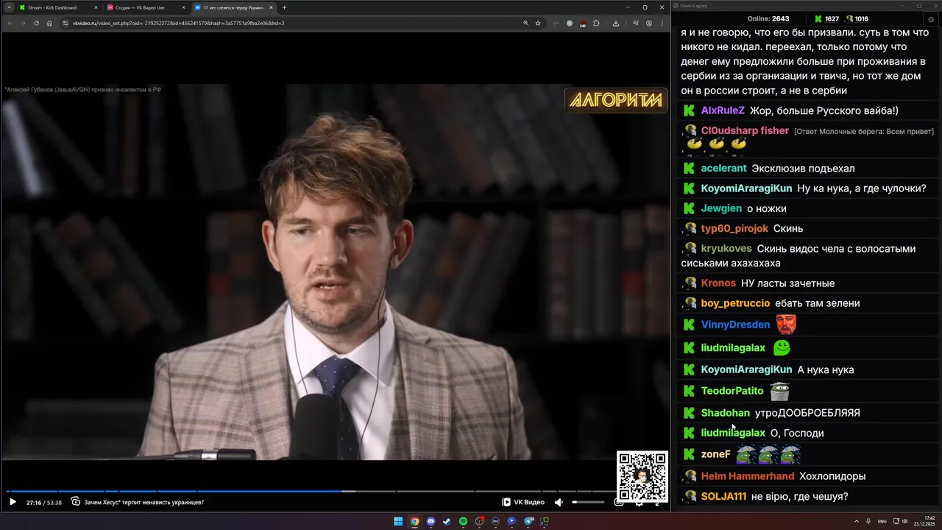Open Windows Start menu
The image size is (942, 530).
(x=398, y=521)
